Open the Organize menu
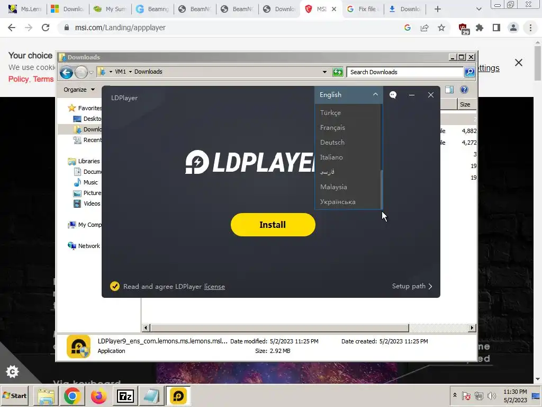 click(79, 90)
